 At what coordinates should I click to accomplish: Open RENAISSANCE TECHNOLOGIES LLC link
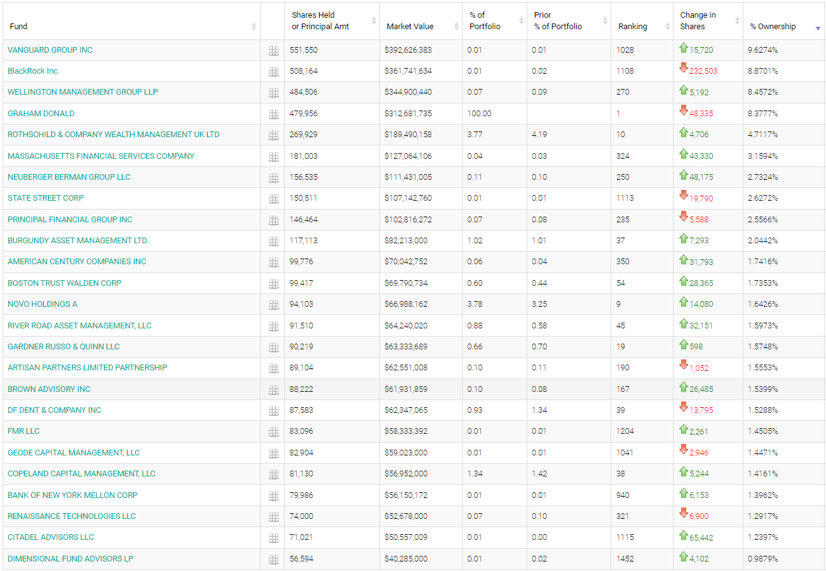[72, 516]
